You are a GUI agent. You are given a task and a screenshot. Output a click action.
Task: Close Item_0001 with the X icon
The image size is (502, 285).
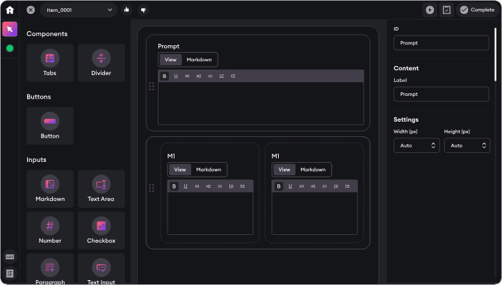click(31, 10)
